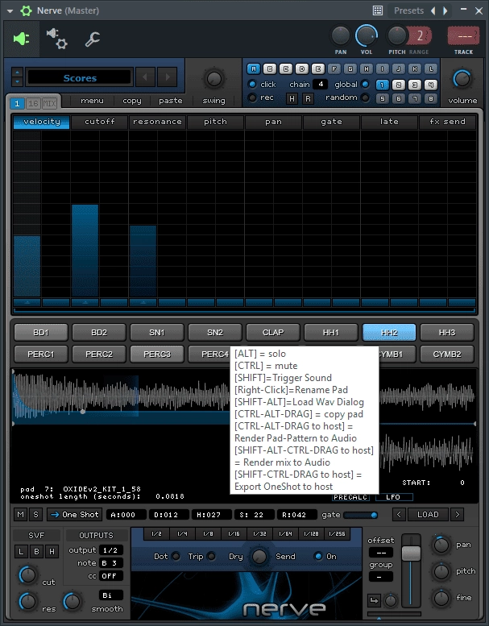The height and width of the screenshot is (626, 489).
Task: Select the 1 step view tab
Action: tap(17, 103)
